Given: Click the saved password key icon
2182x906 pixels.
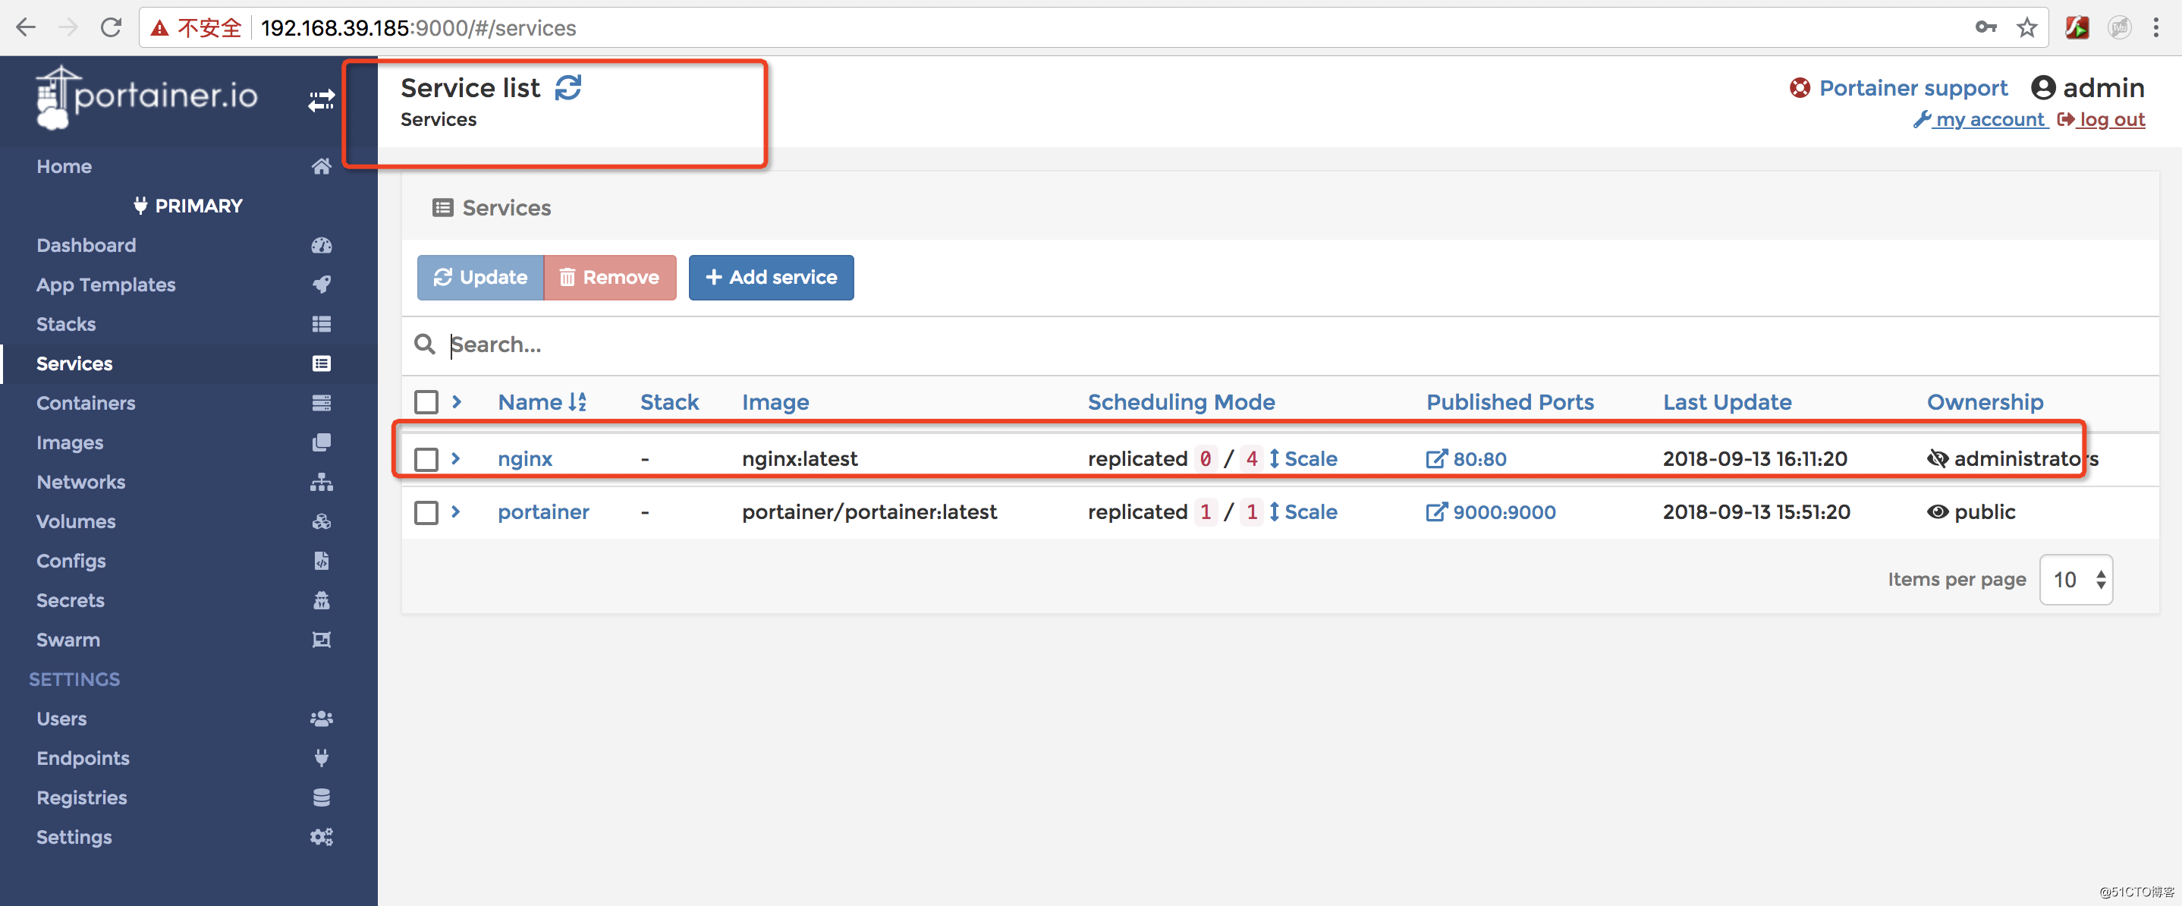Looking at the screenshot, I should [x=1985, y=28].
